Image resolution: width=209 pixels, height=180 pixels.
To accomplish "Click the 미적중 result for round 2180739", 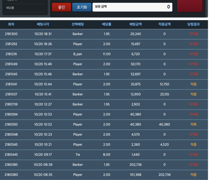I will tap(193, 104).
